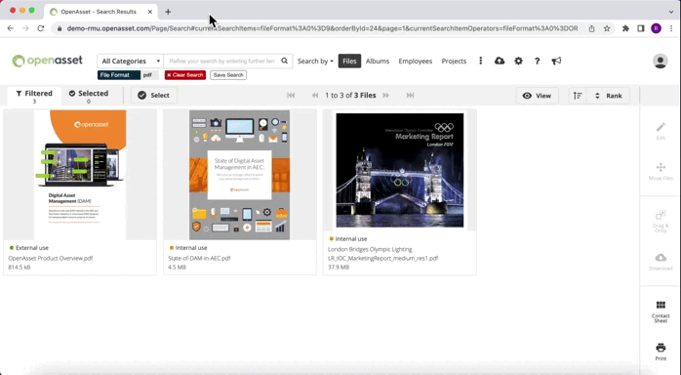
Task: Open the user profile avatar
Action: tap(661, 61)
